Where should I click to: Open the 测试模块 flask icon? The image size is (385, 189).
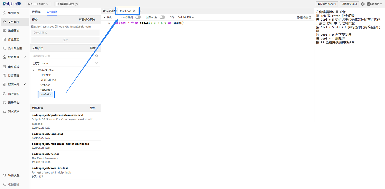4,111
